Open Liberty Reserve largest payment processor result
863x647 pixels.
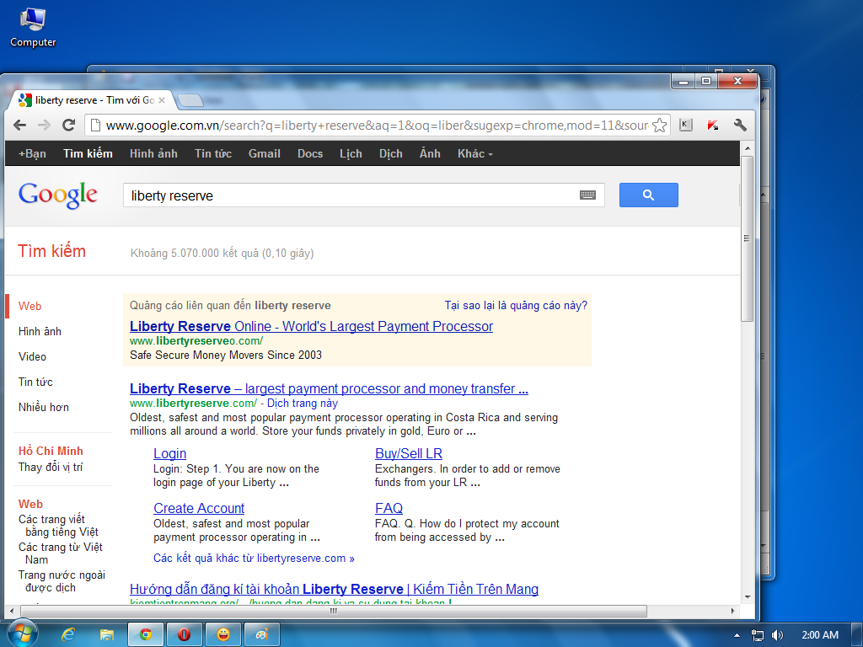click(329, 389)
